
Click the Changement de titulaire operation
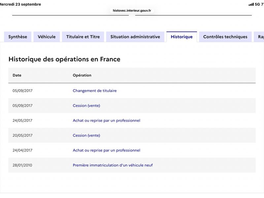95,91
